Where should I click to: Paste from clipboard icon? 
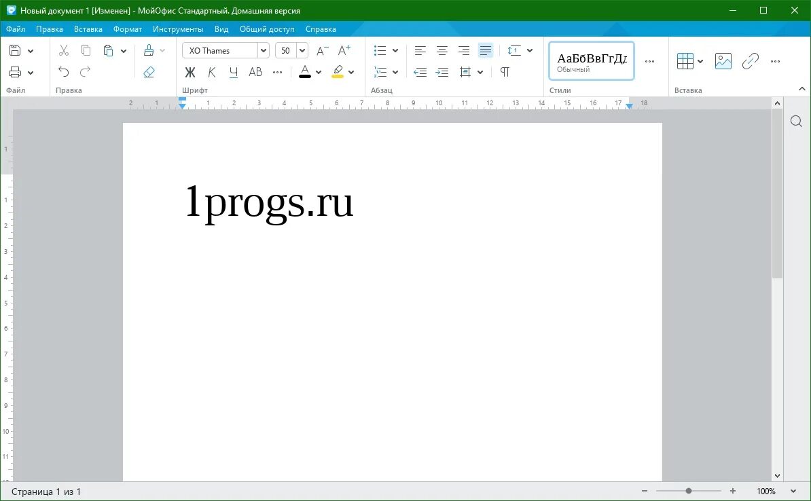point(108,50)
